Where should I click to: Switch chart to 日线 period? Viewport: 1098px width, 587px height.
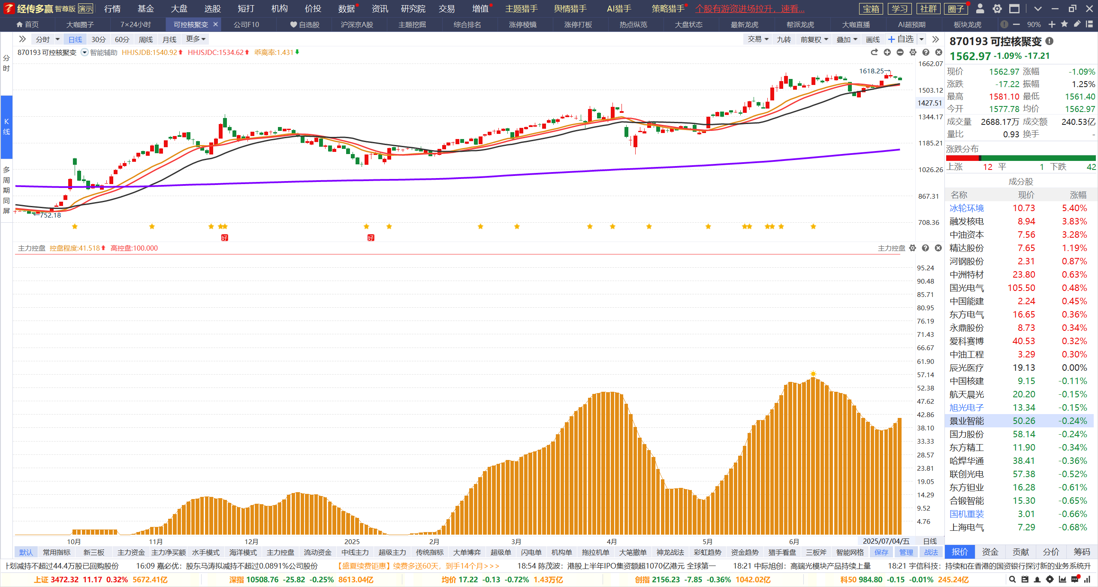(75, 39)
